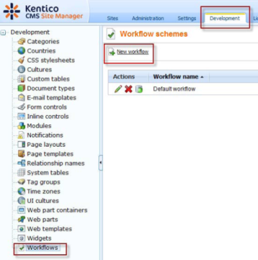
Task: Click the Custom tables icon
Action: pos(21,79)
